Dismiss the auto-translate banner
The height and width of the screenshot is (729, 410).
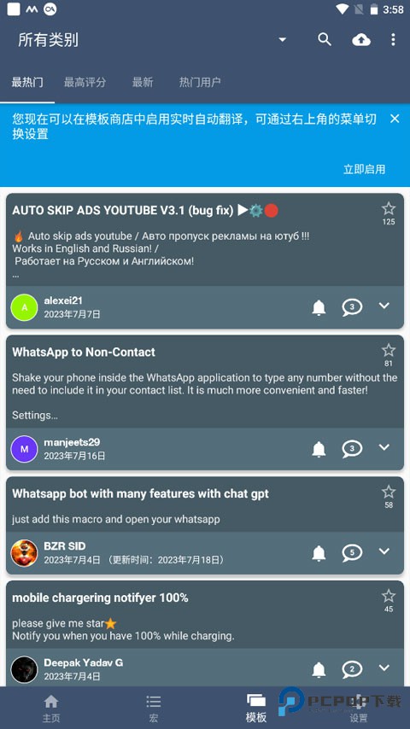395,119
